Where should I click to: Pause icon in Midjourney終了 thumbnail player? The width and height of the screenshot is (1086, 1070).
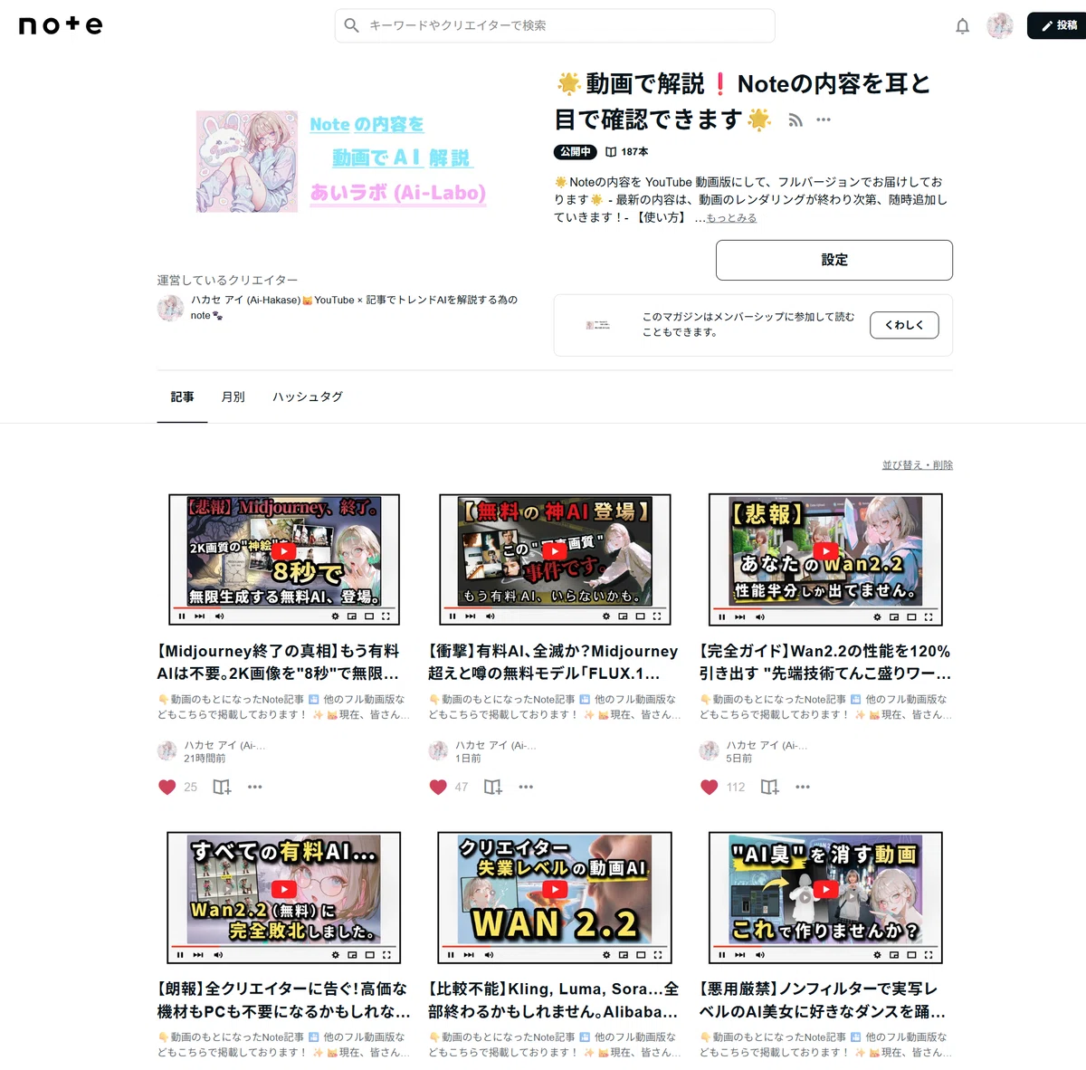182,616
